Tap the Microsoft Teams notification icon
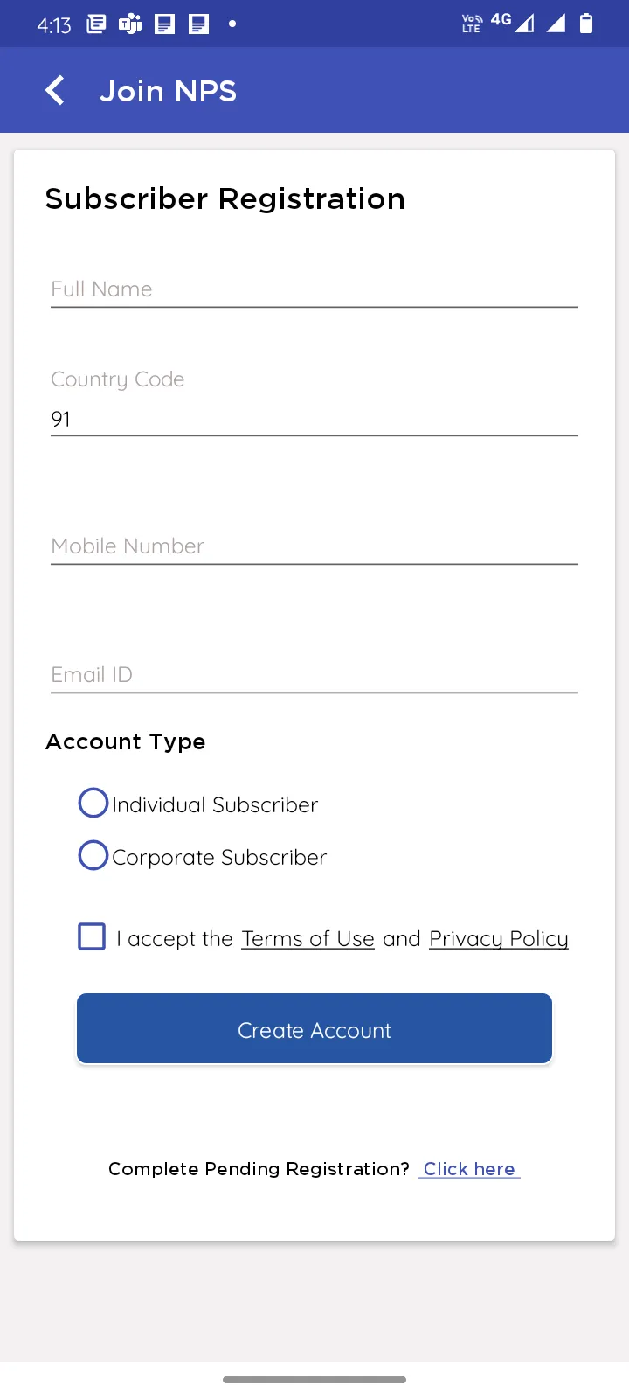 coord(130,24)
